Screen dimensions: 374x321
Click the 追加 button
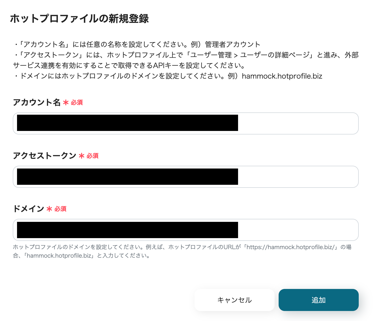(x=319, y=300)
